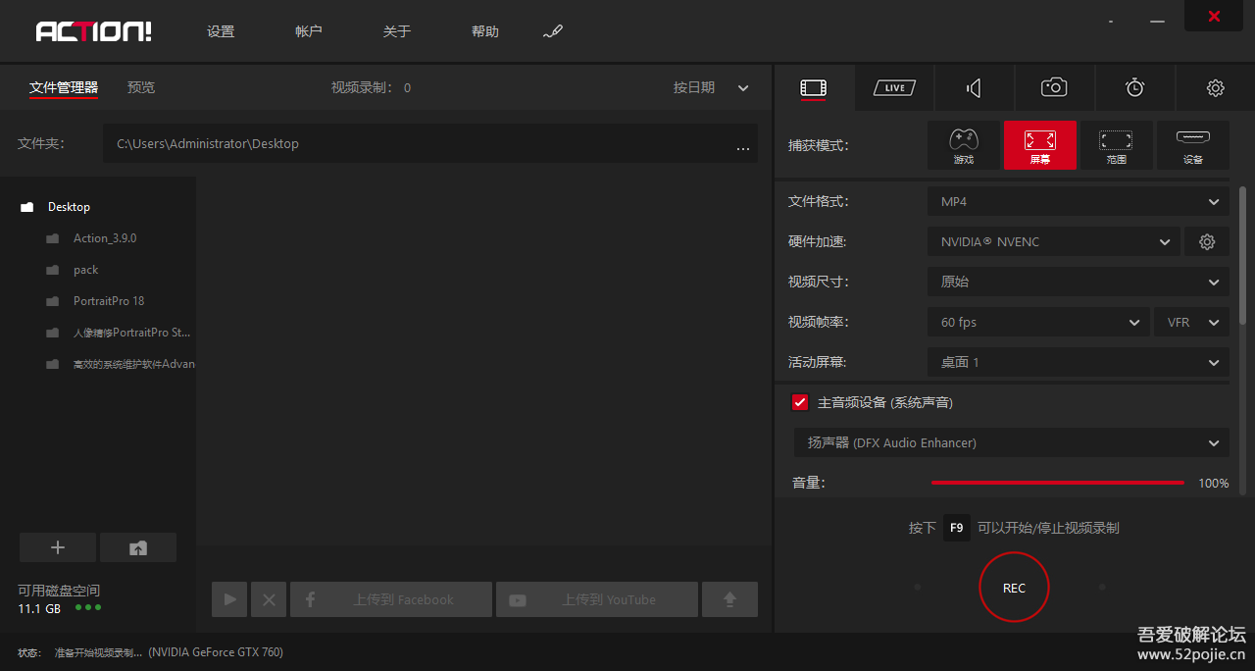
Task: Open the benchmark panel (stopwatch icon)
Action: click(x=1133, y=87)
